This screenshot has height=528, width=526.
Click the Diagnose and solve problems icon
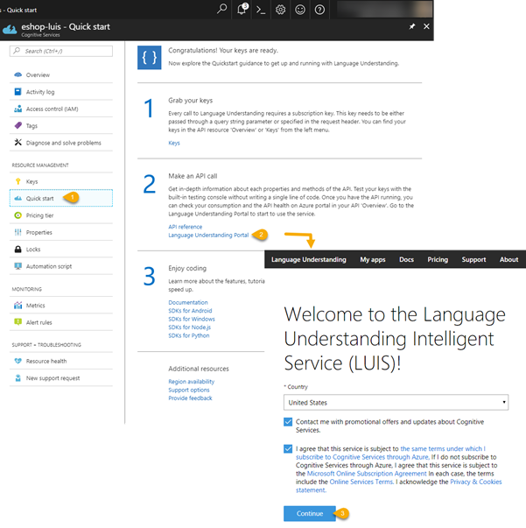(x=18, y=143)
